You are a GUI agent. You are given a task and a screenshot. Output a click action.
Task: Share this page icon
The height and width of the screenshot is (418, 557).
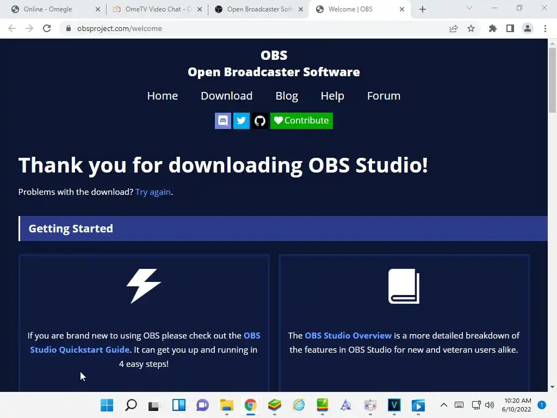(454, 28)
